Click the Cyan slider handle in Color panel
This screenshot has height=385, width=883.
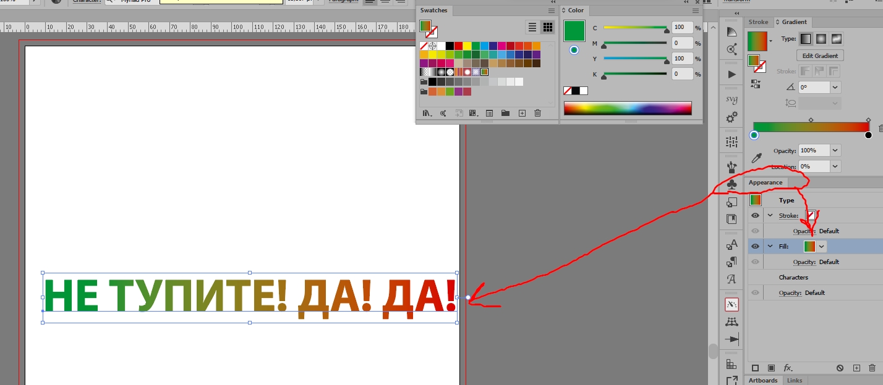click(667, 30)
